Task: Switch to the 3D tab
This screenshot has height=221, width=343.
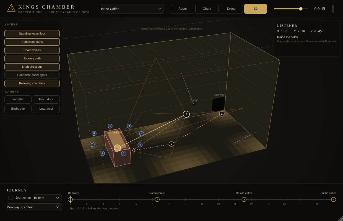Action: coord(256,9)
